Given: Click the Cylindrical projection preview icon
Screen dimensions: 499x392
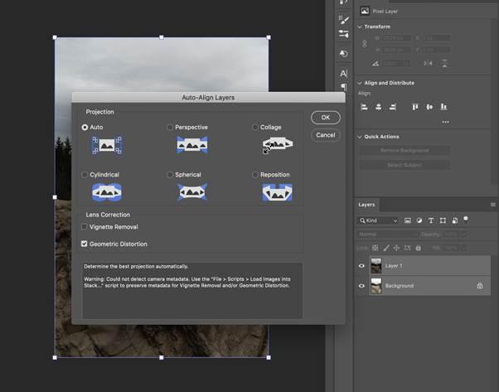Looking at the screenshot, I should point(107,192).
